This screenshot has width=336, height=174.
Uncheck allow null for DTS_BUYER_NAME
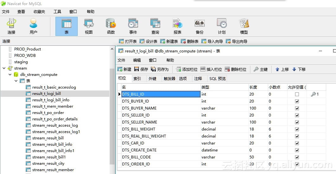coord(297,108)
